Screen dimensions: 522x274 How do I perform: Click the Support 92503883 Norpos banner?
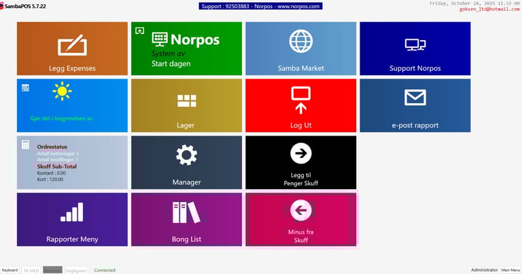[261, 6]
